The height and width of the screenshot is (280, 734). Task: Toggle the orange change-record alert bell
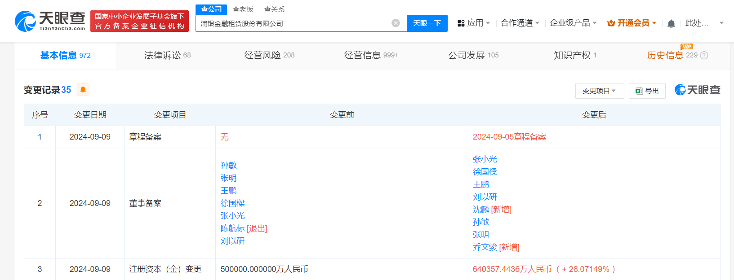tap(83, 90)
